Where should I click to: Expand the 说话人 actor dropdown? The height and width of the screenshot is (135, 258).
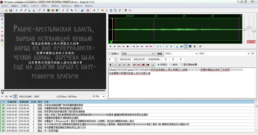tap(196, 54)
